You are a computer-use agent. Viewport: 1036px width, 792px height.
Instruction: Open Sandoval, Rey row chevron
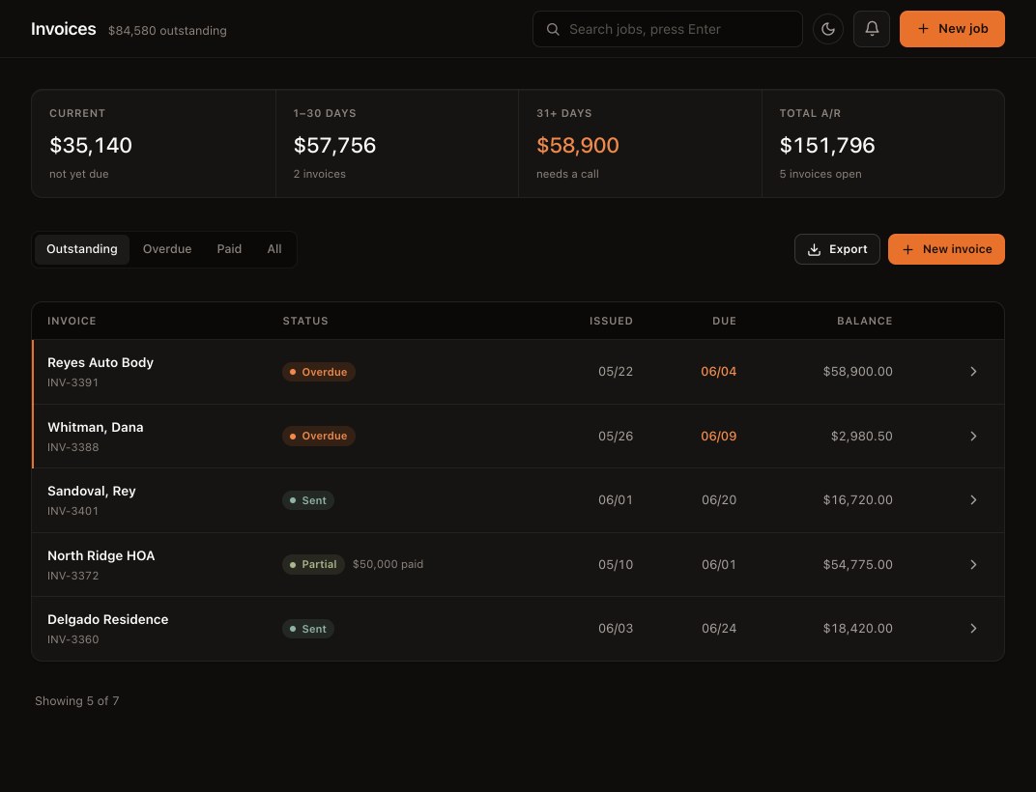point(973,500)
